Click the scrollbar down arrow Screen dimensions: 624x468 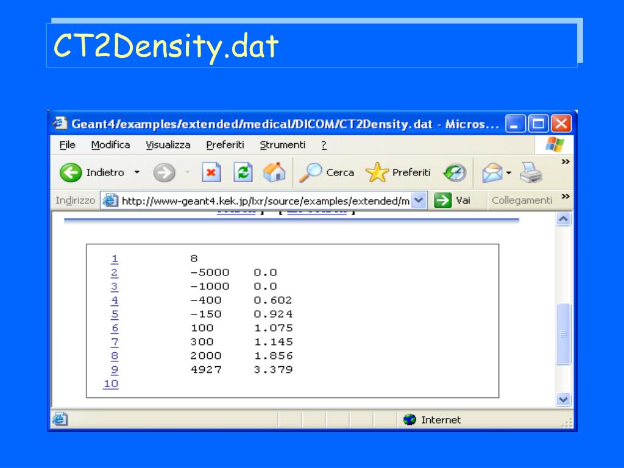pyautogui.click(x=563, y=399)
